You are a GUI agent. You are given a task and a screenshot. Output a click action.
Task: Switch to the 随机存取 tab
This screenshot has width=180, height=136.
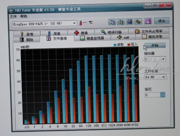pos(153,37)
